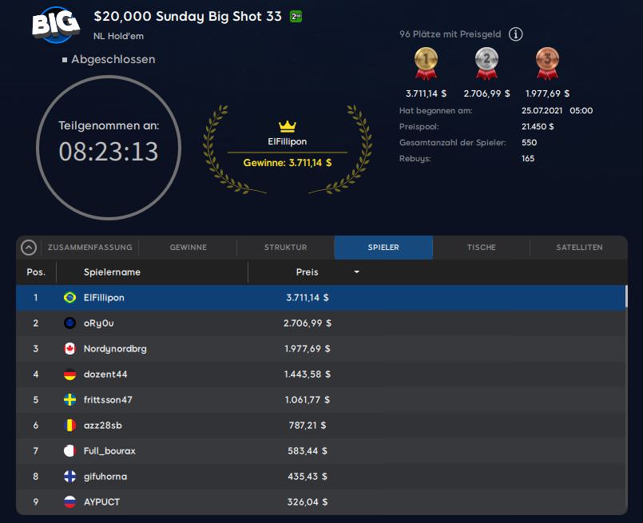This screenshot has height=523, width=643.
Task: Sort by Spielername column header
Action: click(112, 272)
